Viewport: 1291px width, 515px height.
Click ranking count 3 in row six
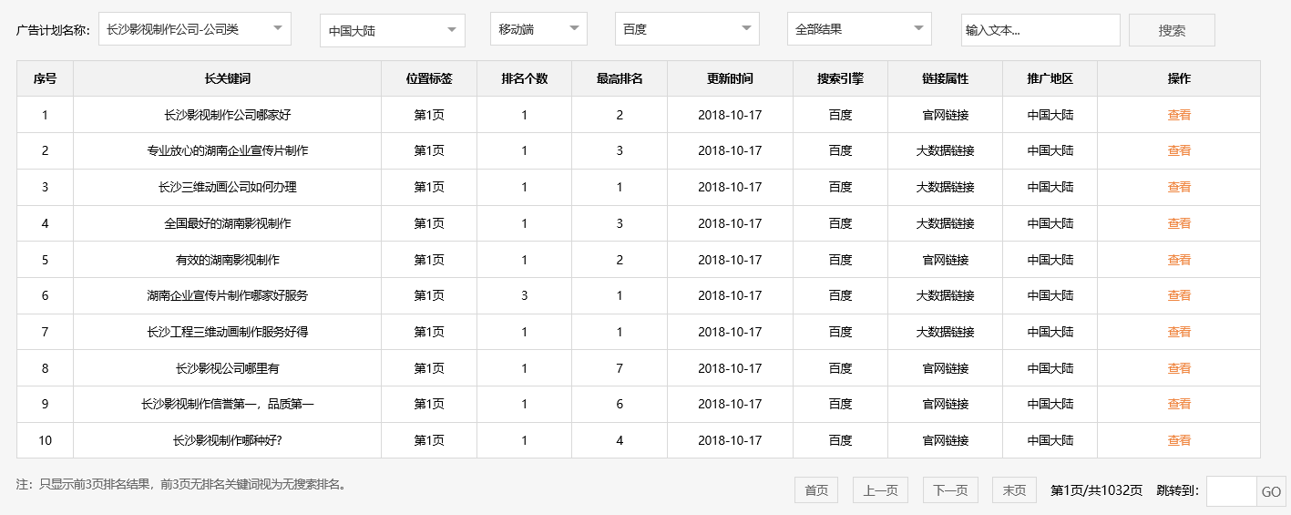pyautogui.click(x=524, y=295)
